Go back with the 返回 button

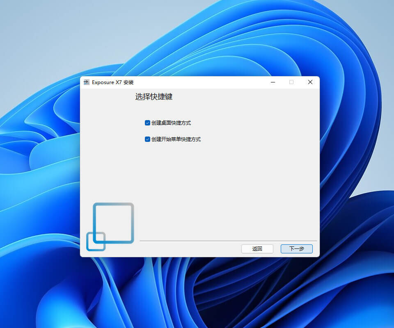tap(257, 248)
